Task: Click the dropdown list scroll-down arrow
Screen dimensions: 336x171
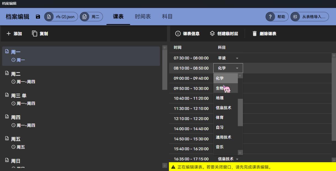Action: 240,152
